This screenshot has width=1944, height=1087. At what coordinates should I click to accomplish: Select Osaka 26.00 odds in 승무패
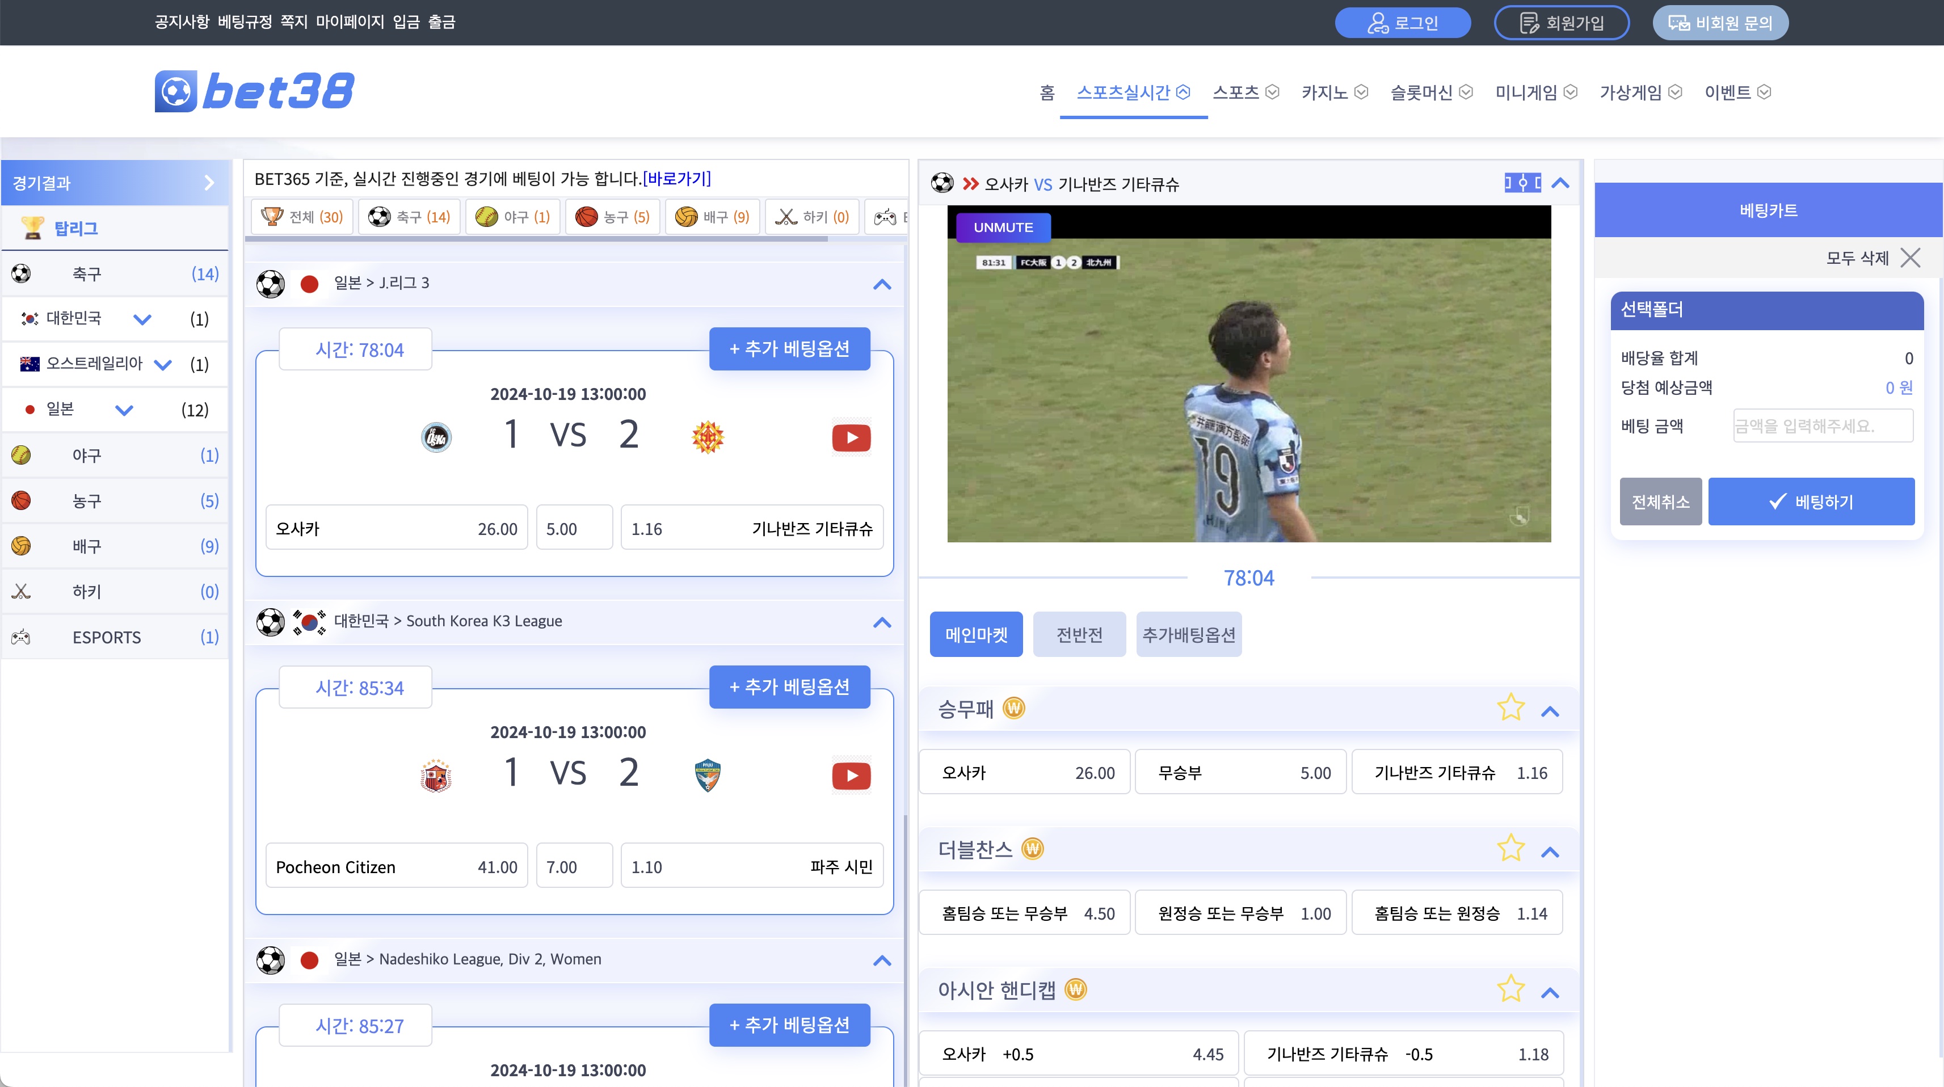pos(1024,773)
